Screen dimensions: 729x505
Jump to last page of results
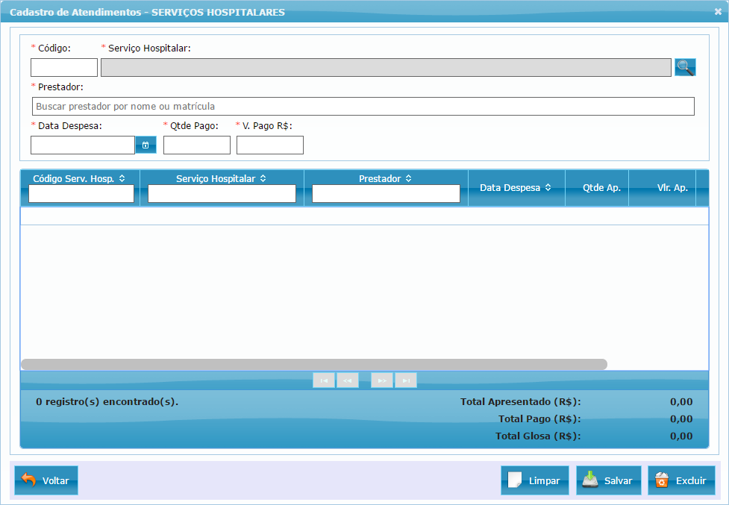tap(406, 380)
